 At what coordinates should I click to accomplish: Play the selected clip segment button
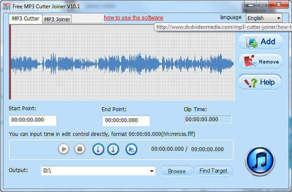131,149
